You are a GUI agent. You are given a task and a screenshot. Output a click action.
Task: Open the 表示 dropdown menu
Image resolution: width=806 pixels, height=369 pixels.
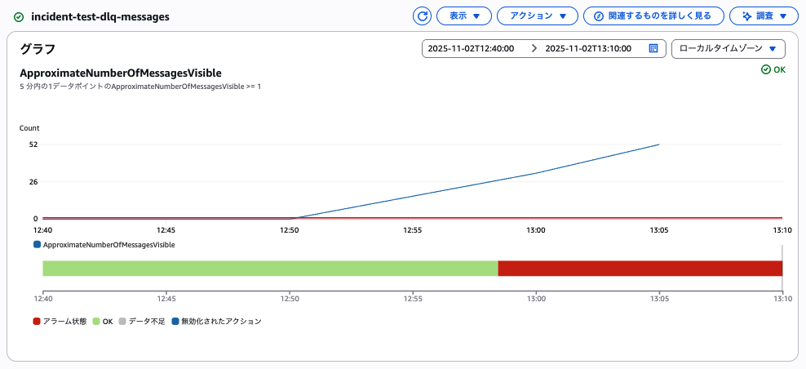click(463, 16)
